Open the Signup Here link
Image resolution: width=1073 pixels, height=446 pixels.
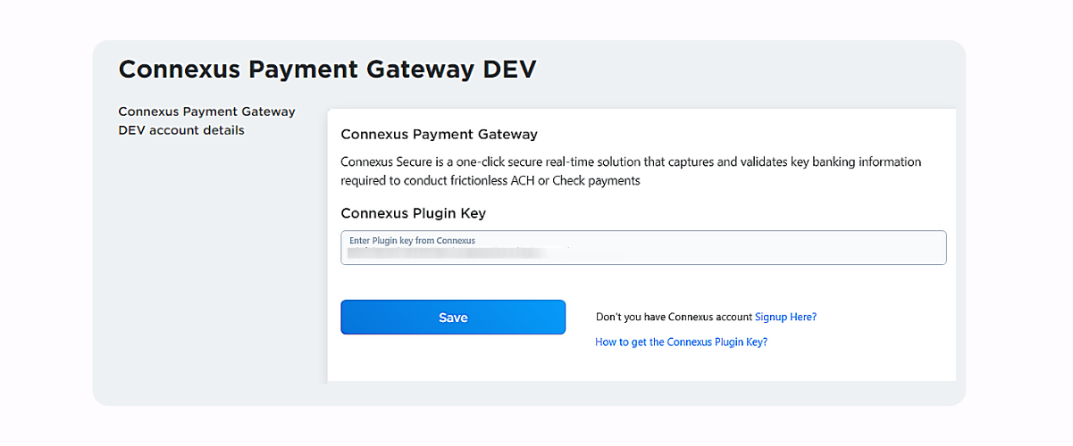click(x=785, y=317)
